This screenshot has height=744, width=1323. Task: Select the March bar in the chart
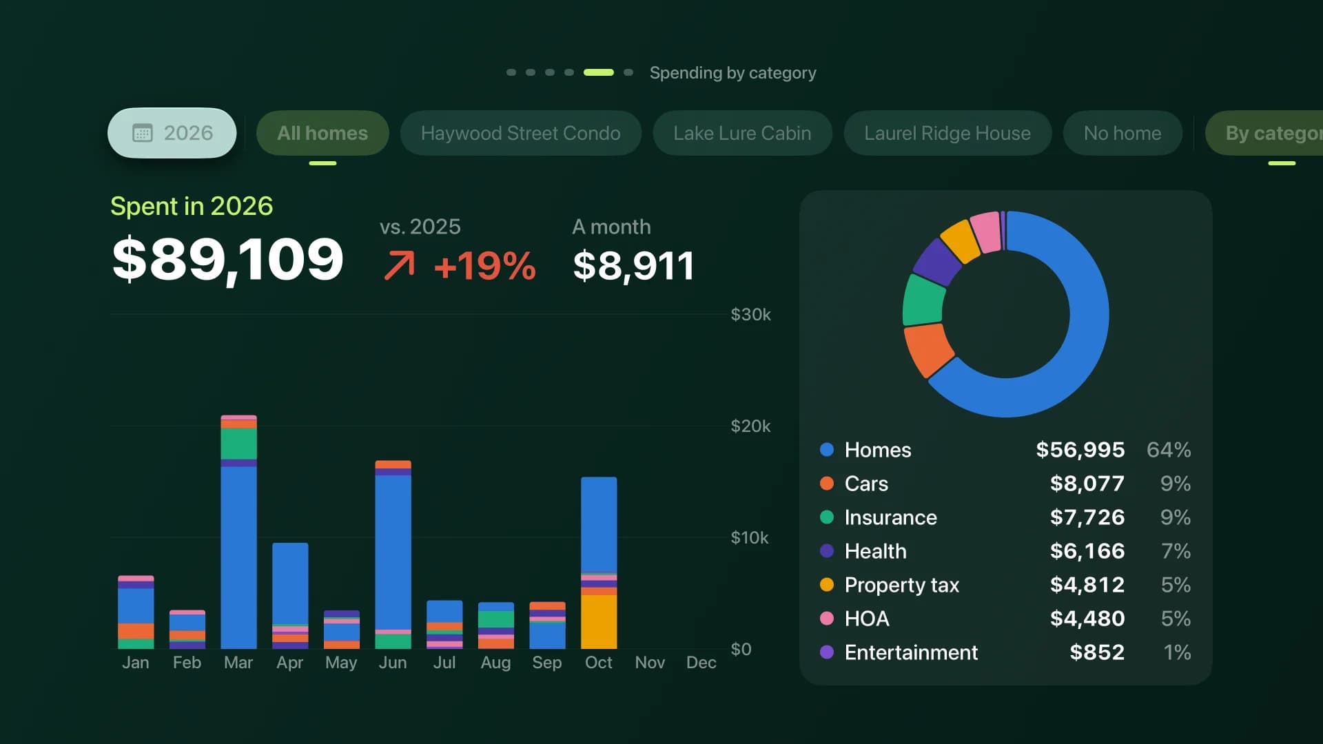pos(238,532)
